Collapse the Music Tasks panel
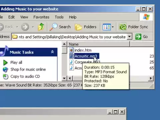Screen dimensions: 160x120 52,52
